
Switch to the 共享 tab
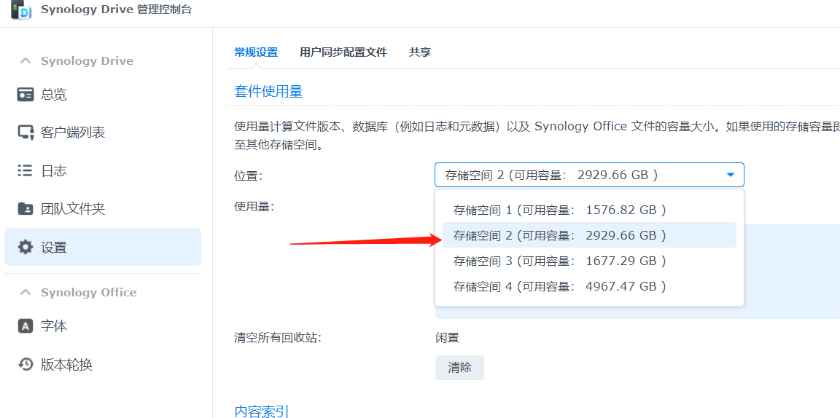[x=420, y=52]
